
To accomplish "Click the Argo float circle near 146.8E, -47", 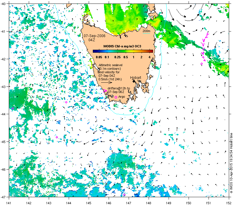I will pos(124,195).
